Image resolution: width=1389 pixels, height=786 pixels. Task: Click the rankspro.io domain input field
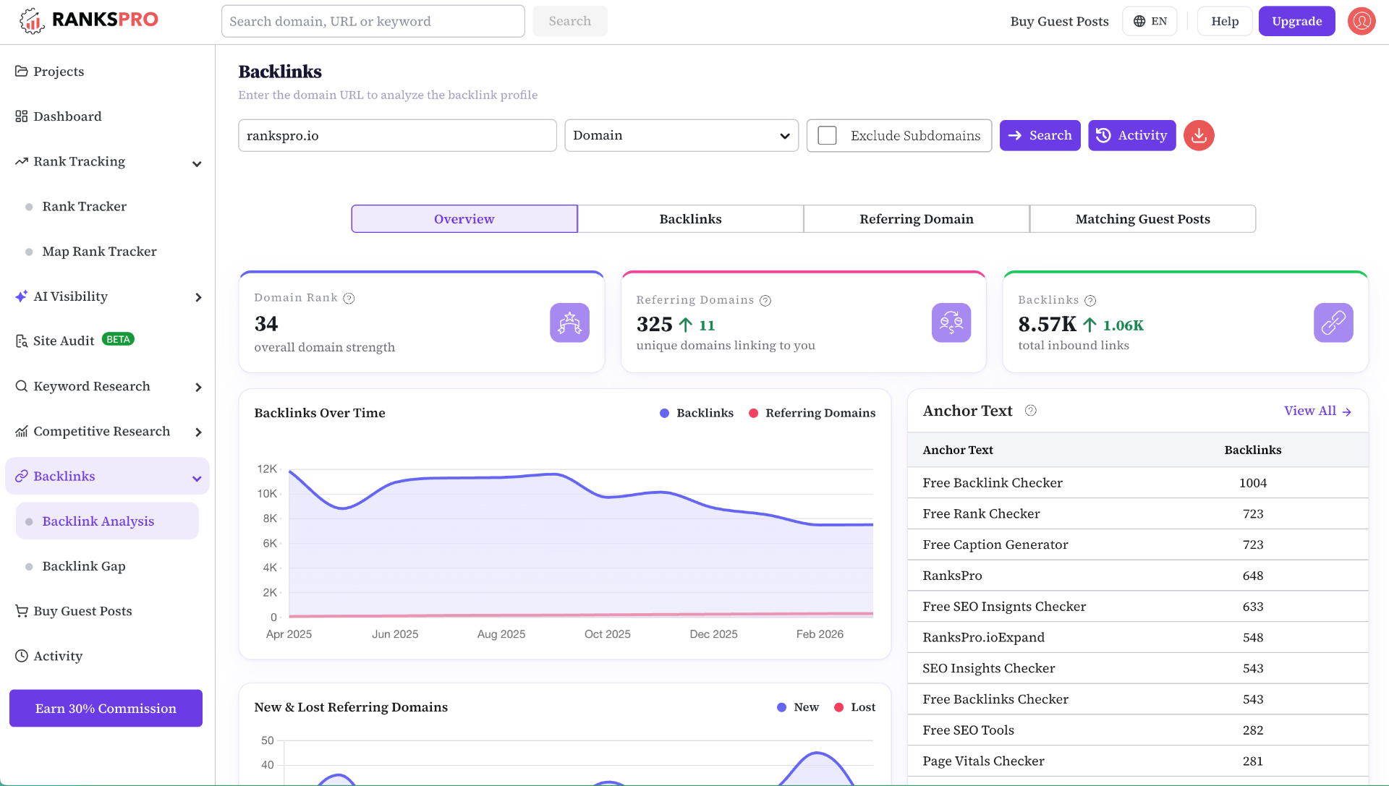[397, 135]
